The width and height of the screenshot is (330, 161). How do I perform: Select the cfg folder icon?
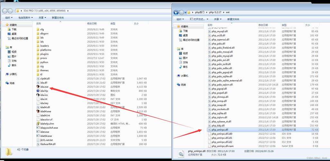pos(38,29)
